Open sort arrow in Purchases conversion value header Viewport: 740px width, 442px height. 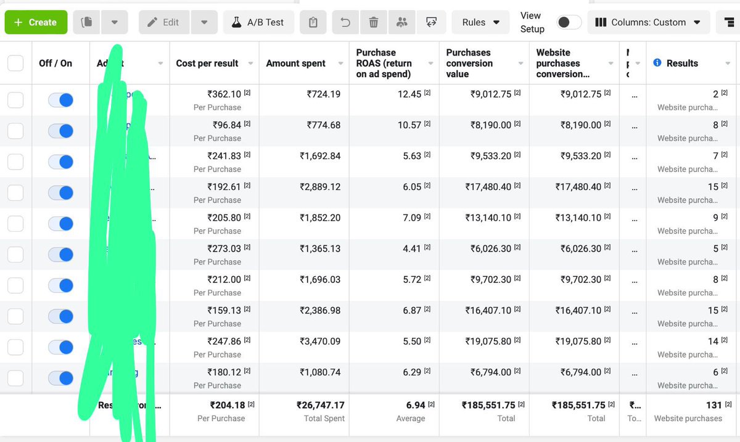point(520,63)
